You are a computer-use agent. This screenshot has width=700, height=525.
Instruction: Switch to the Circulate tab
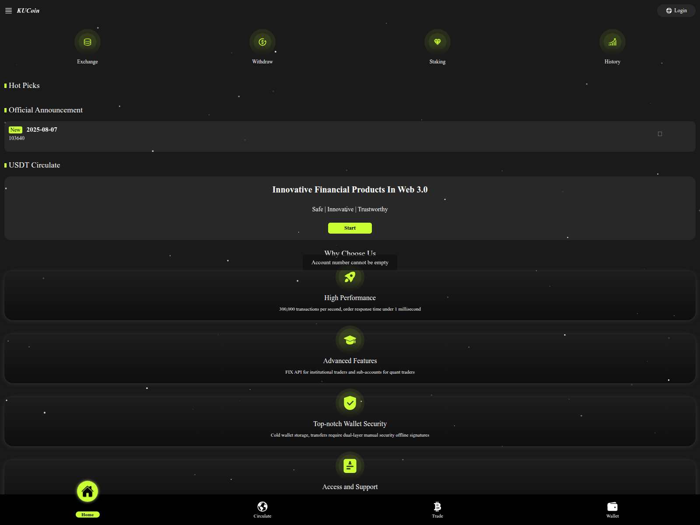[x=262, y=509]
